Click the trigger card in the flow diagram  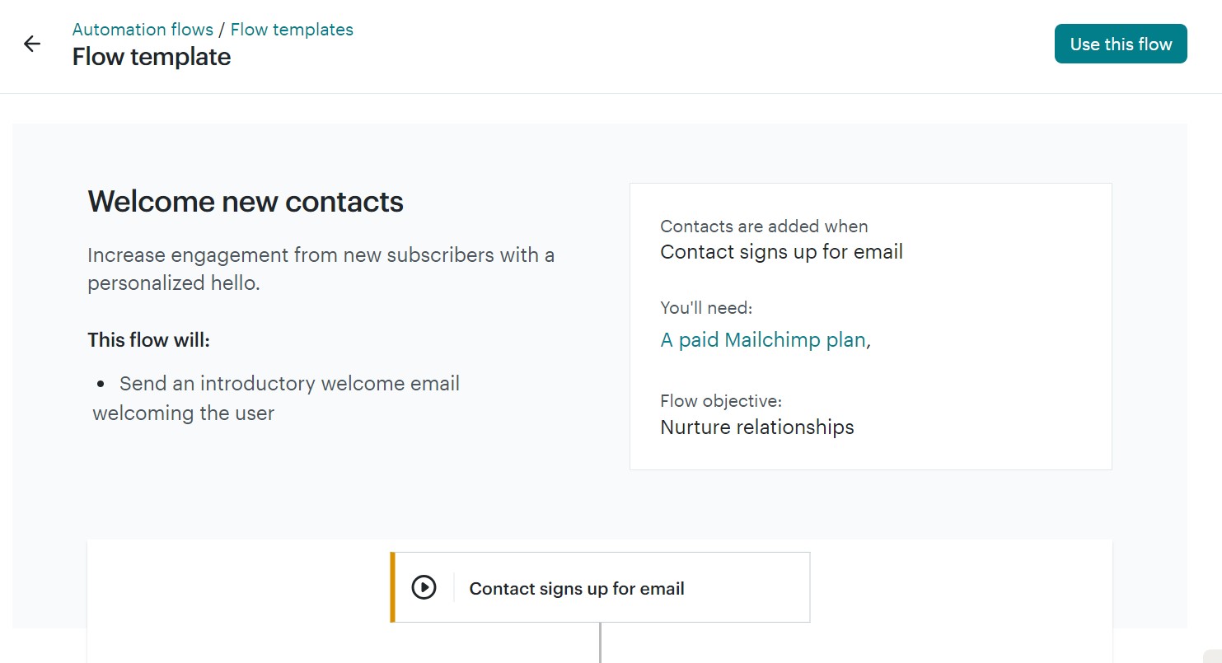[601, 587]
